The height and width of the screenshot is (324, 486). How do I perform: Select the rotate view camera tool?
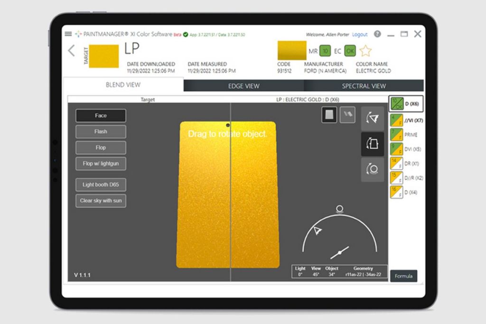point(373,119)
